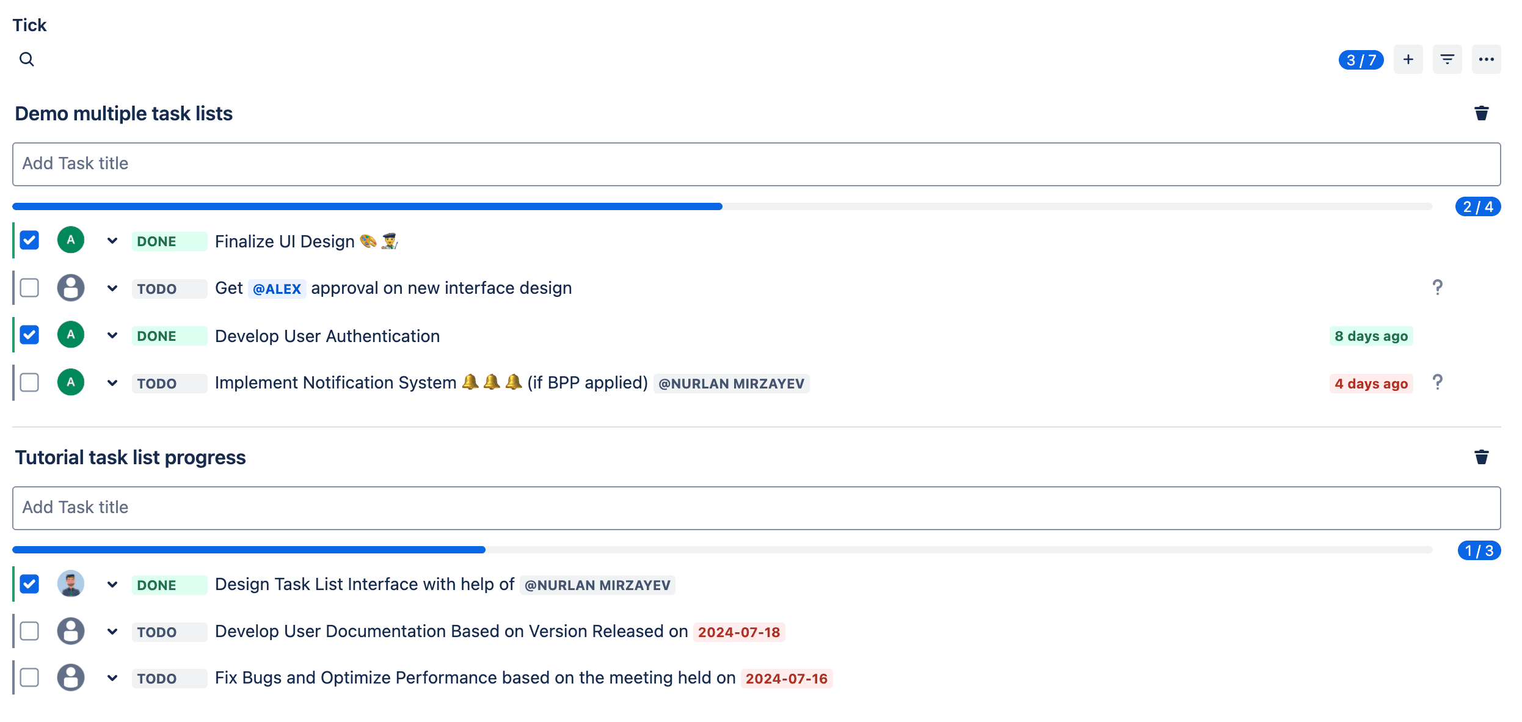Viewport: 1522px width, 722px height.
Task: Click the @ALEX mention link
Action: pos(277,289)
